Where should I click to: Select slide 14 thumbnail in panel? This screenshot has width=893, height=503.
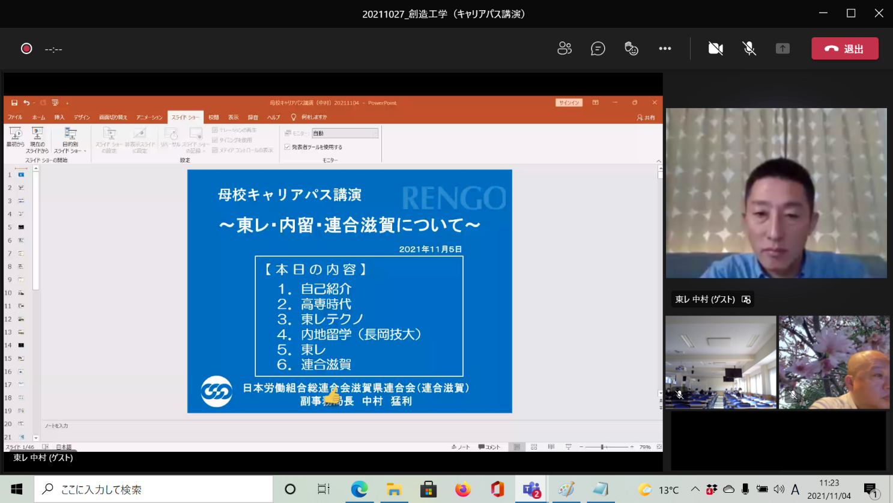point(21,346)
